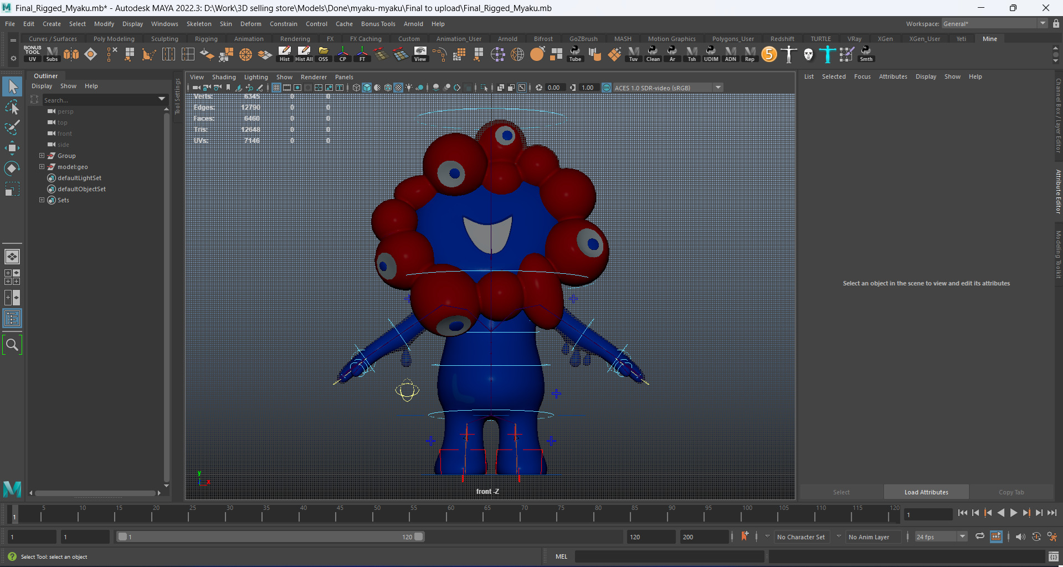
Task: Toggle the viewport grid display button
Action: tap(276, 88)
